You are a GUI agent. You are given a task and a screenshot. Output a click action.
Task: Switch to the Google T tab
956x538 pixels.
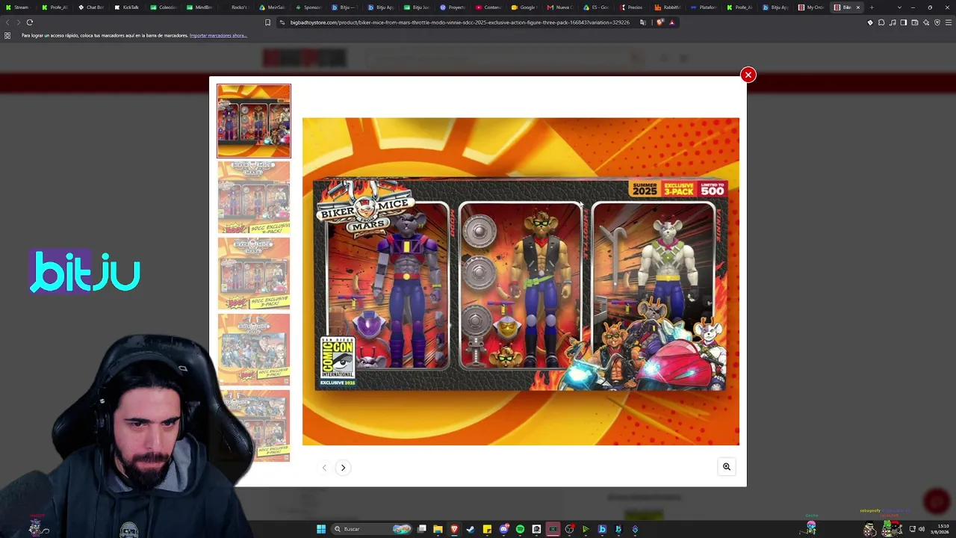[526, 7]
